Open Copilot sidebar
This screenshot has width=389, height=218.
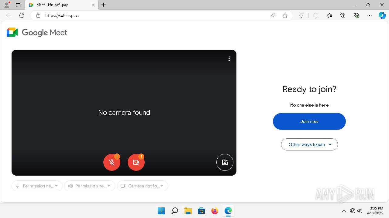(x=382, y=15)
